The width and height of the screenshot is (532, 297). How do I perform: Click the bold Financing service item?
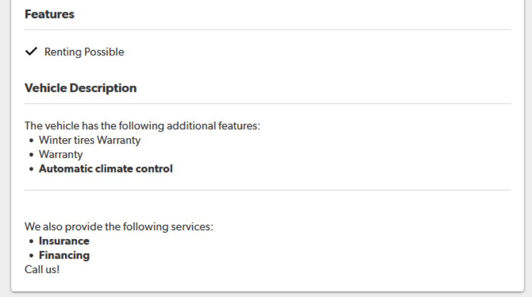[64, 255]
